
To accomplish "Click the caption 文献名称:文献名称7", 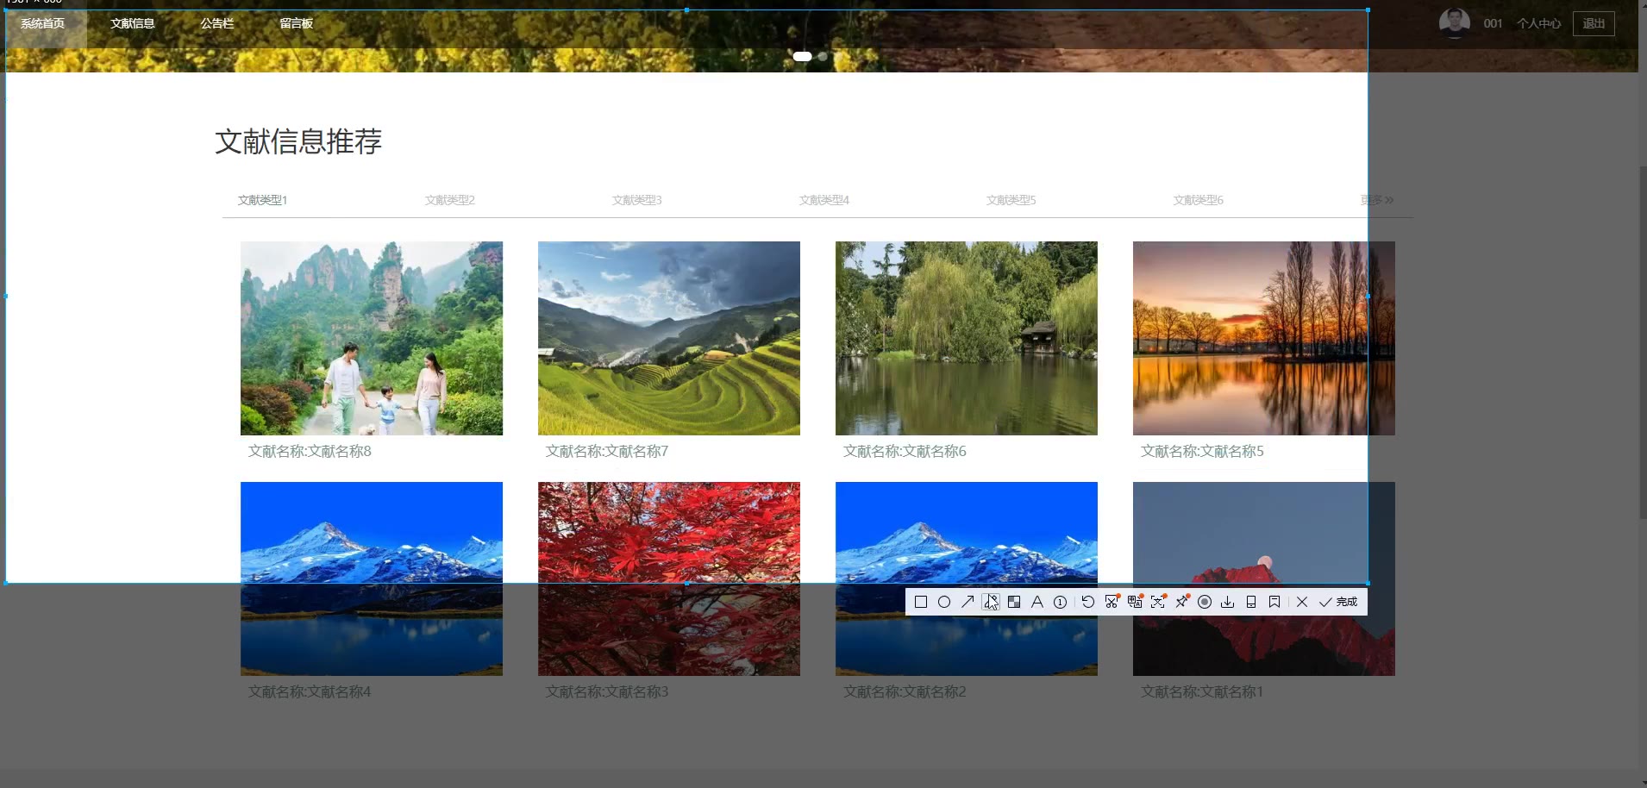I will [607, 451].
